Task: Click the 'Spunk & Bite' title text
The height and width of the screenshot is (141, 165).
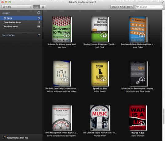Action: 100,89
